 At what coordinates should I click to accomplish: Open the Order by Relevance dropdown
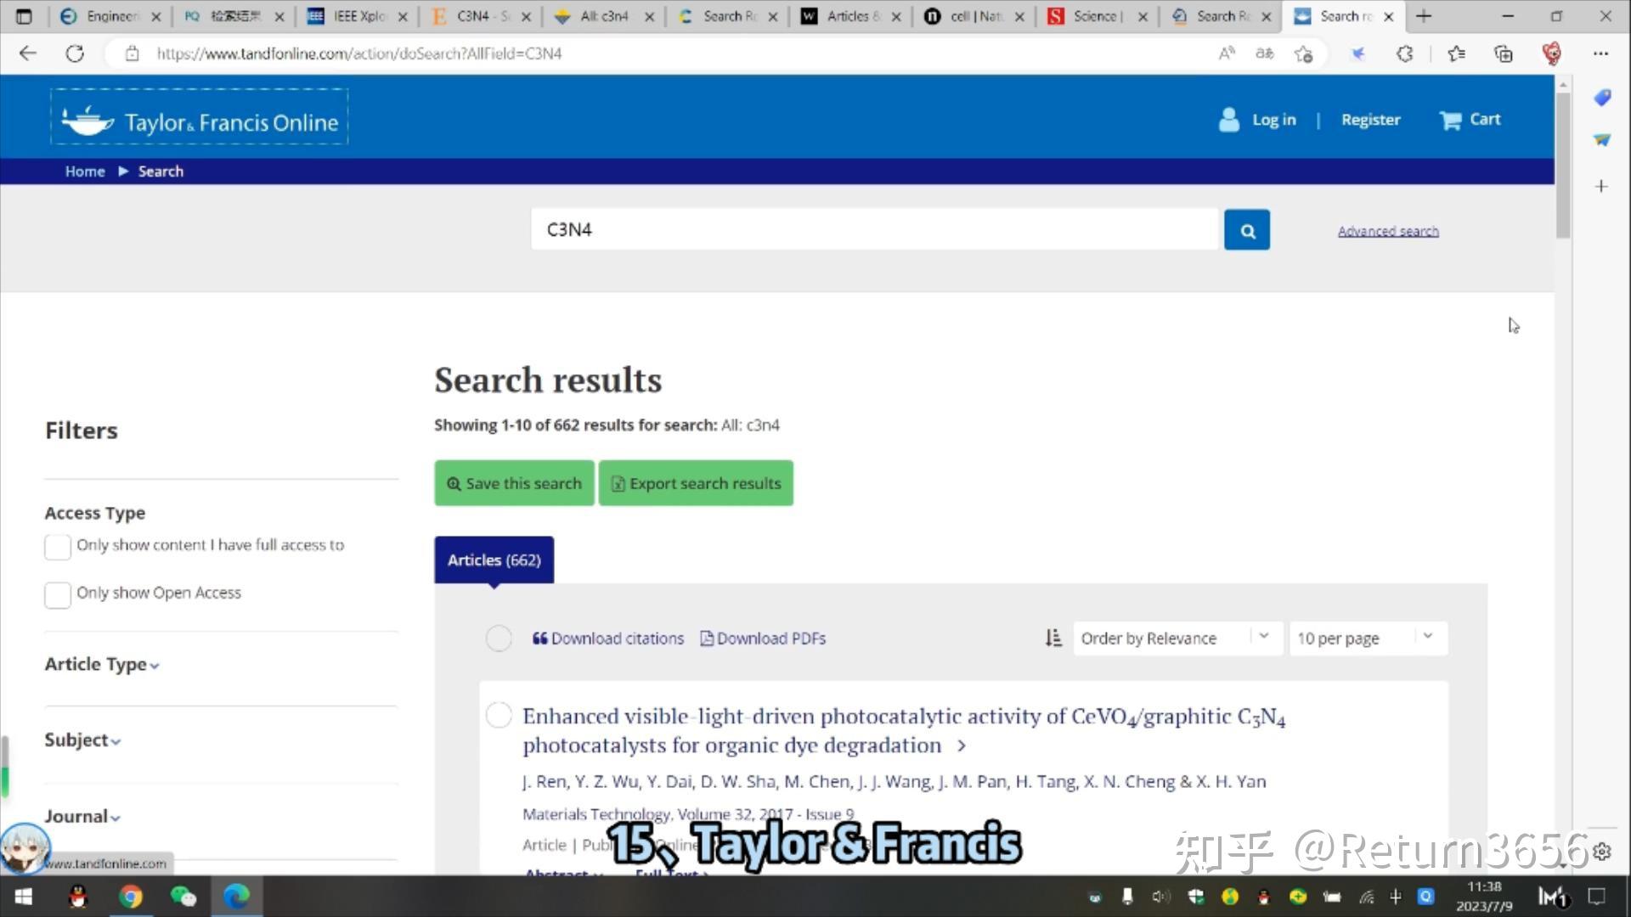(x=1177, y=638)
